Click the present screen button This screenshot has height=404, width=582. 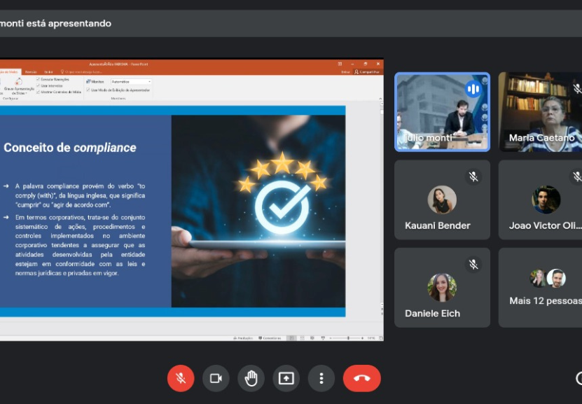(286, 378)
